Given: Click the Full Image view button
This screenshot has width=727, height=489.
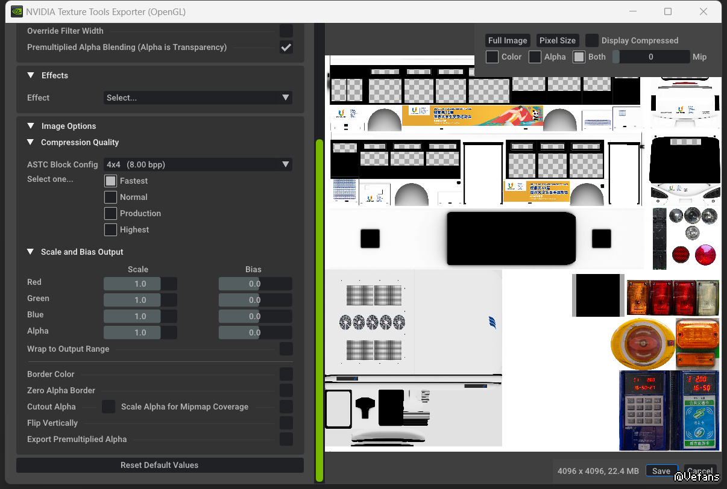Looking at the screenshot, I should click(x=508, y=40).
